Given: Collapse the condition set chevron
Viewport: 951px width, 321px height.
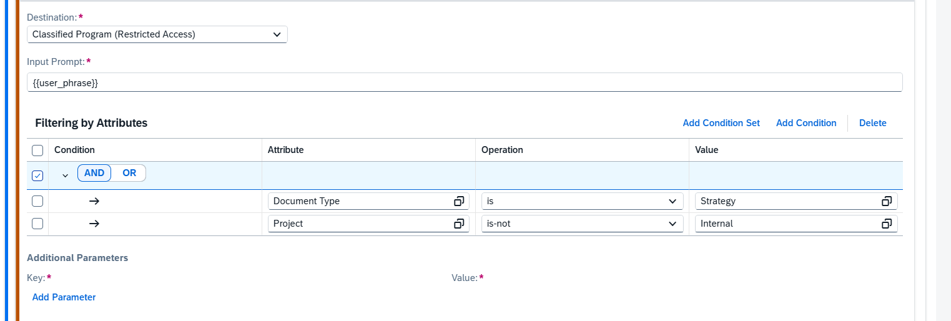Looking at the screenshot, I should click(65, 175).
